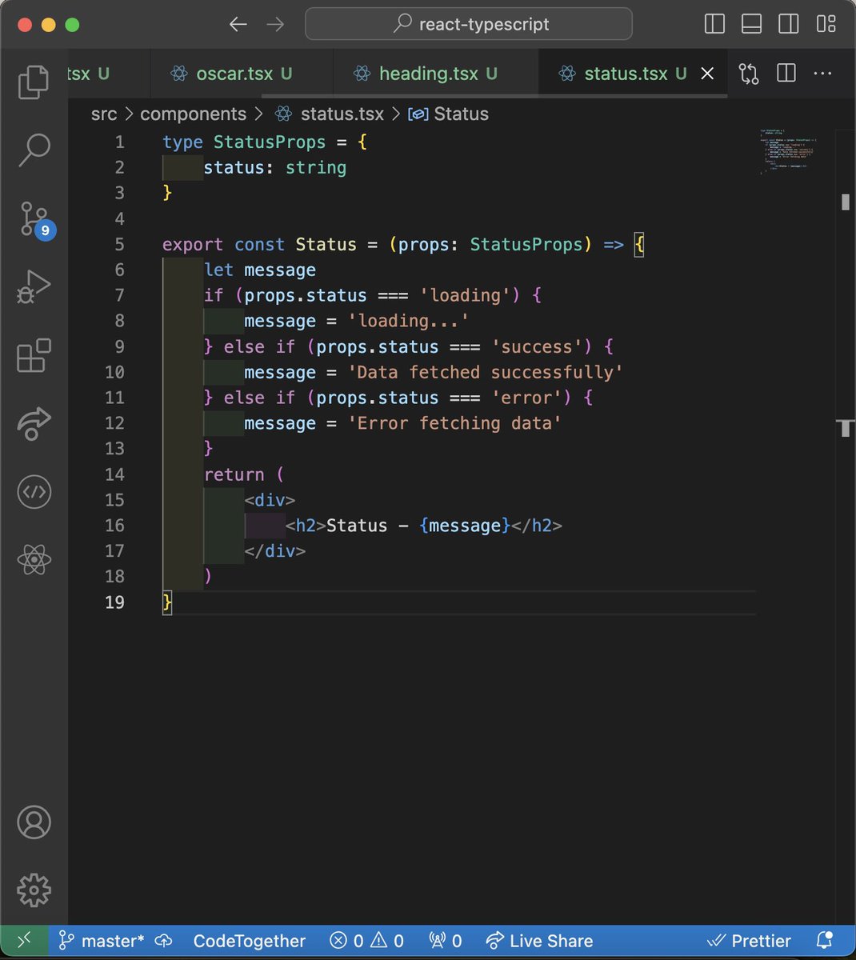Switch to the heading.tsx tab

436,74
